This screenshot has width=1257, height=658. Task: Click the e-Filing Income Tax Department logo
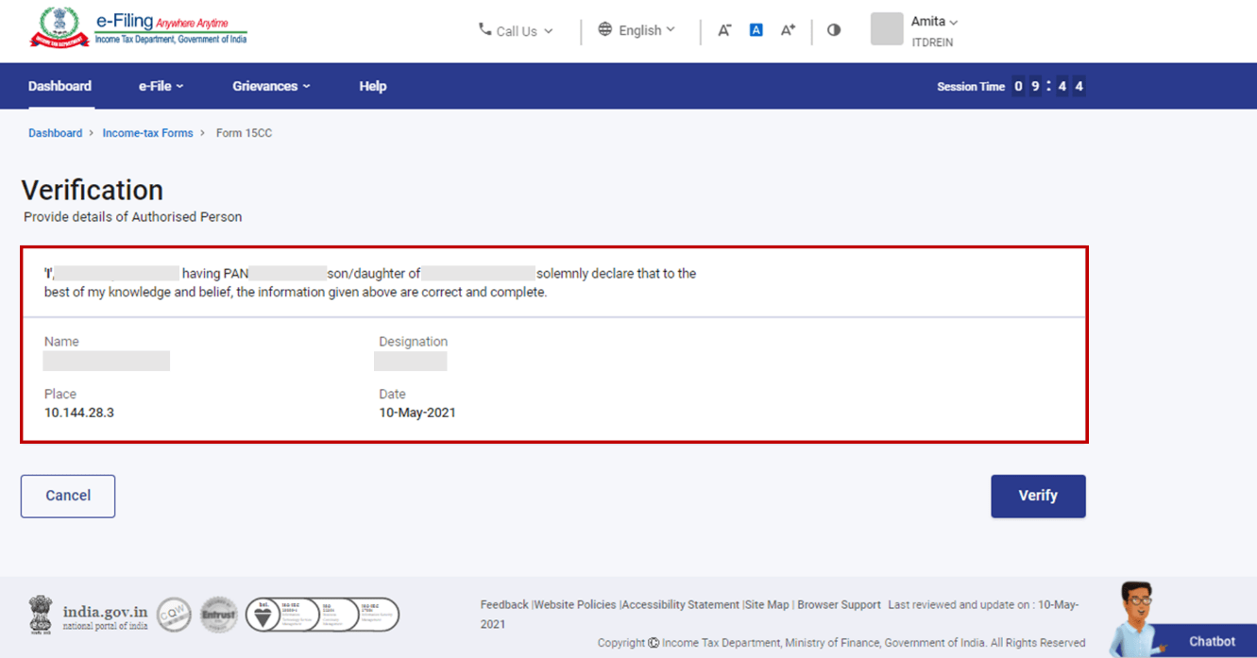(x=139, y=28)
